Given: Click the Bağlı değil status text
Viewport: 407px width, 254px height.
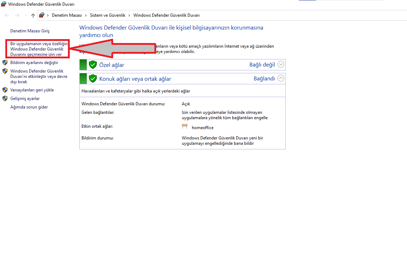Looking at the screenshot, I should tap(262, 65).
